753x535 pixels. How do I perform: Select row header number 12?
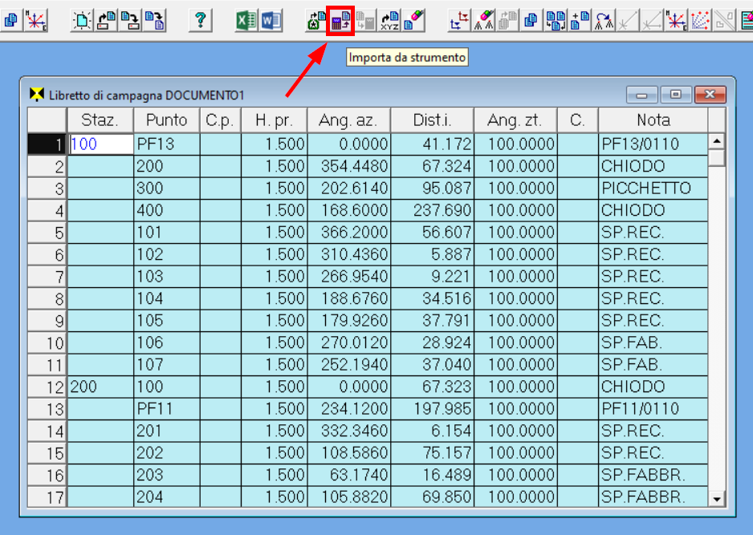point(47,387)
